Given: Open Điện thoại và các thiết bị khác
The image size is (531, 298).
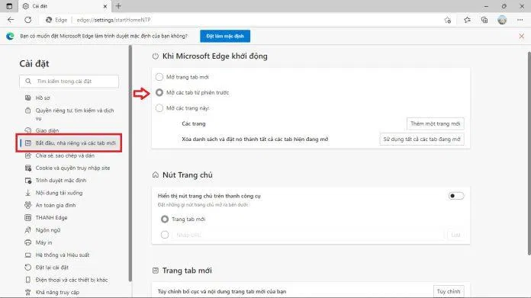Looking at the screenshot, I should (72, 280).
